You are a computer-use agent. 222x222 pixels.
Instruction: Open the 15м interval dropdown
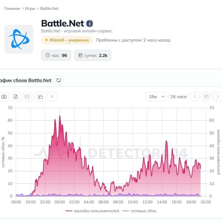point(156,97)
